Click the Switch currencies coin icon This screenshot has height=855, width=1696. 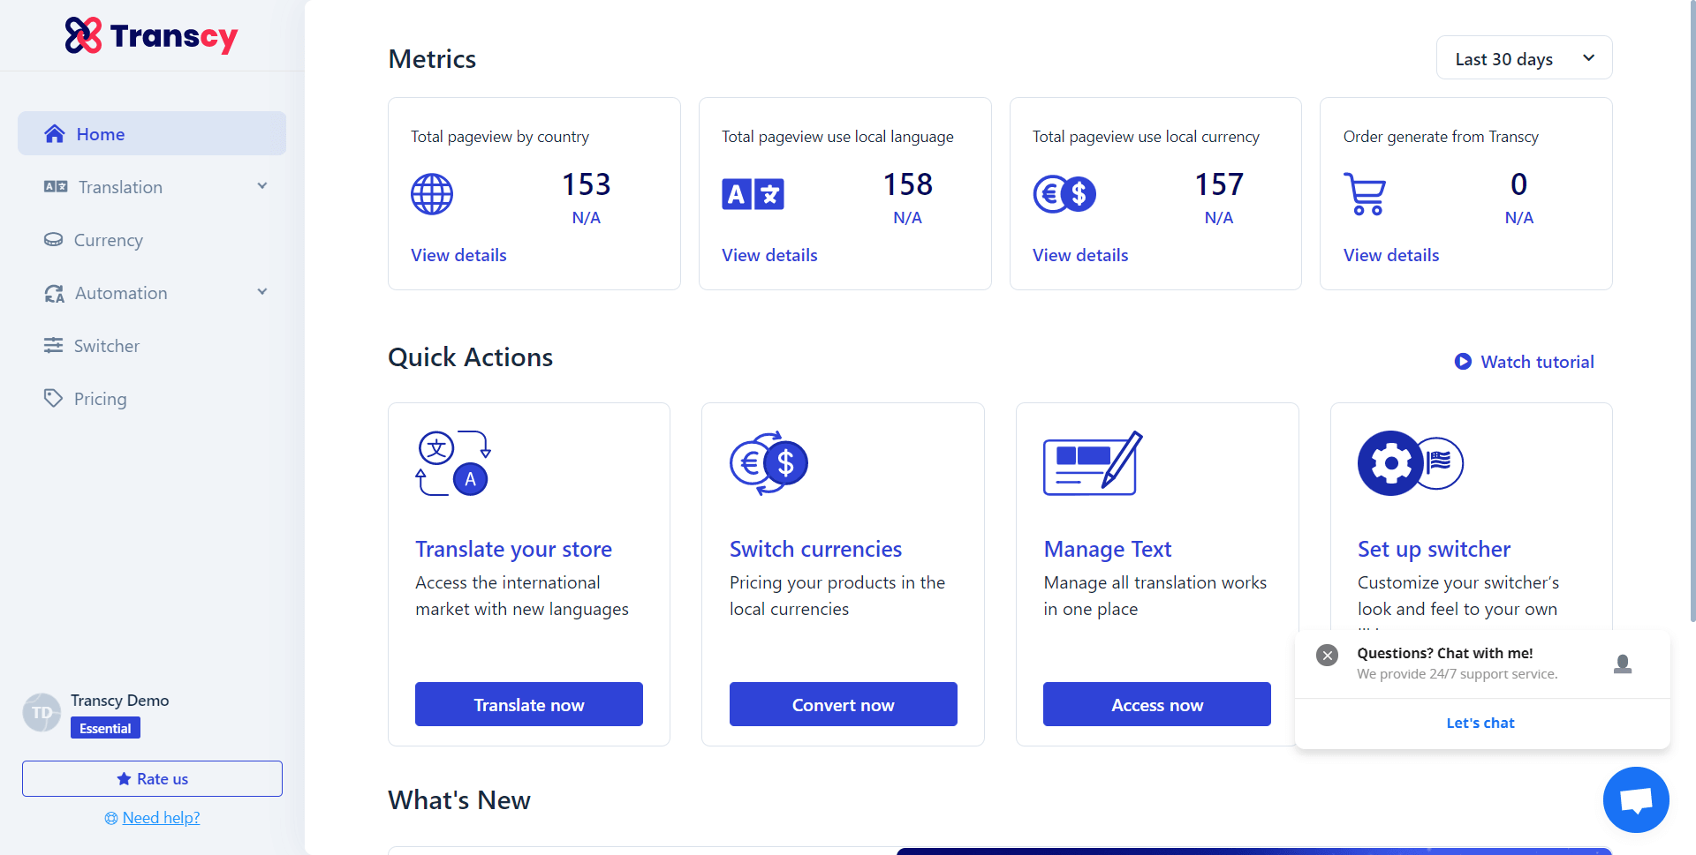[x=768, y=463]
